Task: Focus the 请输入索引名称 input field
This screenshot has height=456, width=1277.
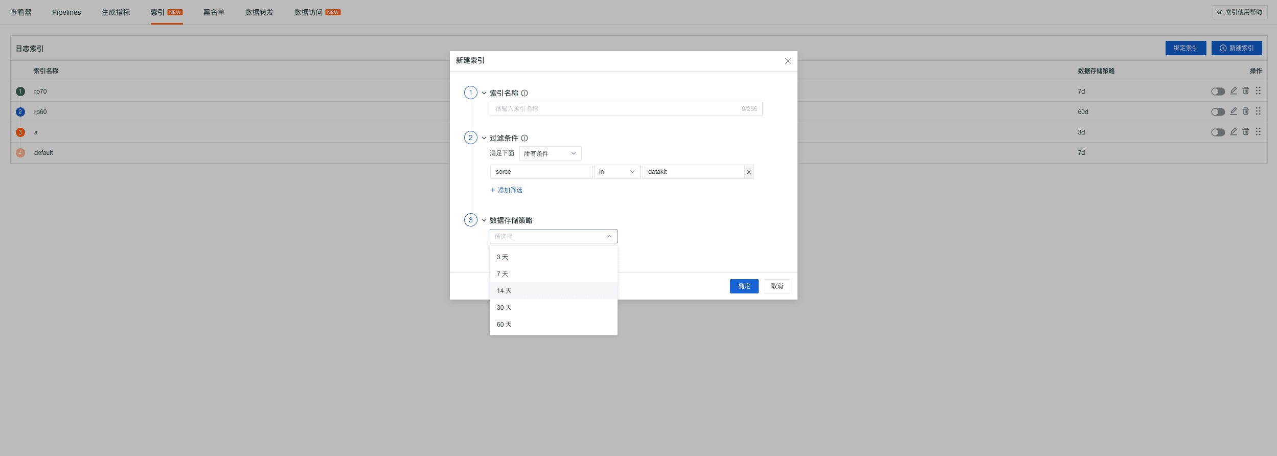Action: 626,109
